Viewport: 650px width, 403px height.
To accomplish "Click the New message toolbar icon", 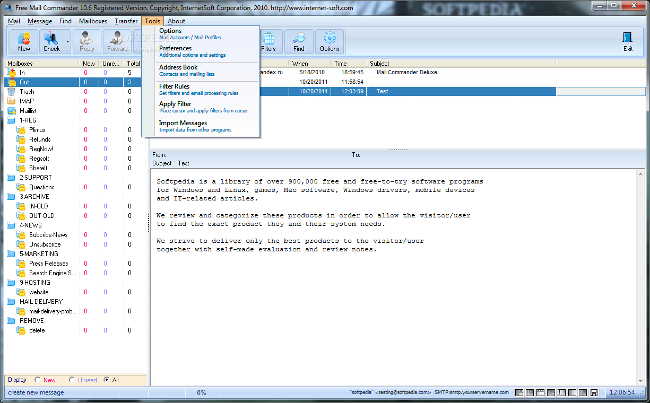I will click(24, 41).
